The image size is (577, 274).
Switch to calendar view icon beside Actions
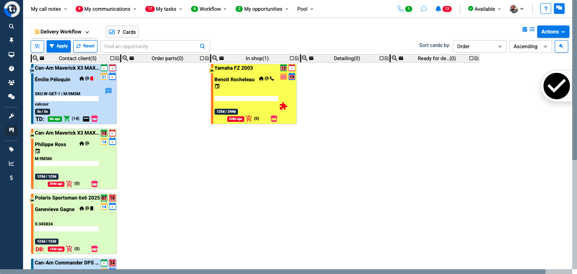[524, 29]
